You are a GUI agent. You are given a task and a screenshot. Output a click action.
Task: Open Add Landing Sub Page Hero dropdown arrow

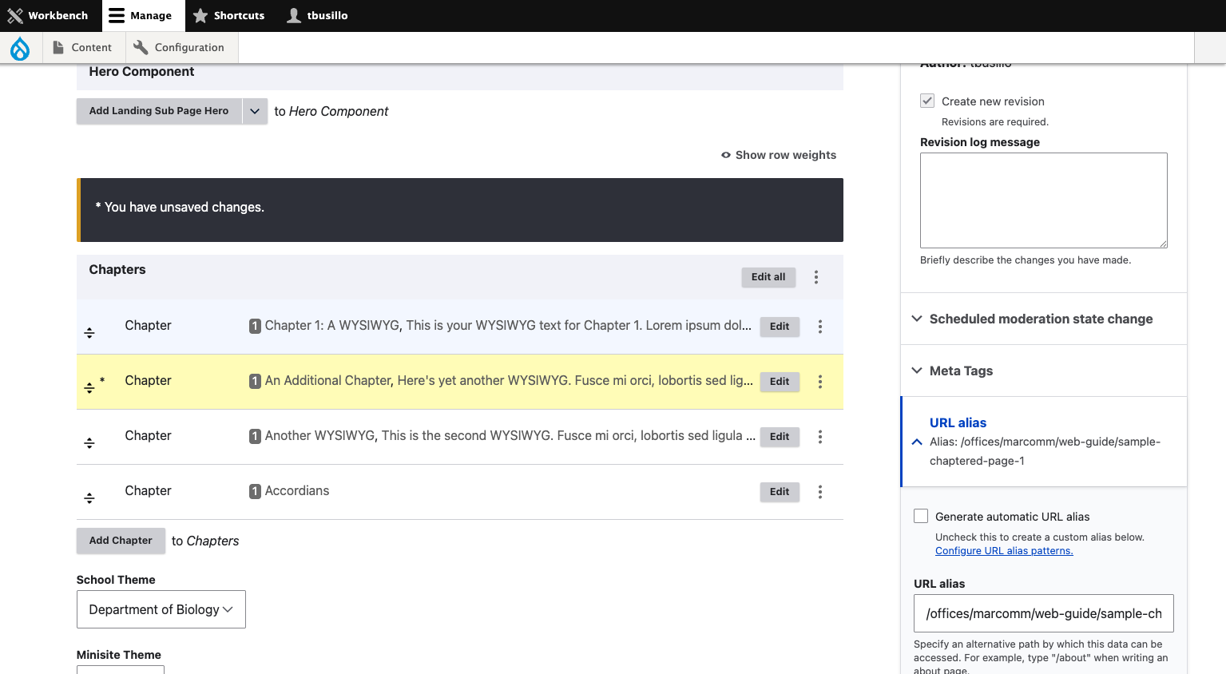[255, 111]
